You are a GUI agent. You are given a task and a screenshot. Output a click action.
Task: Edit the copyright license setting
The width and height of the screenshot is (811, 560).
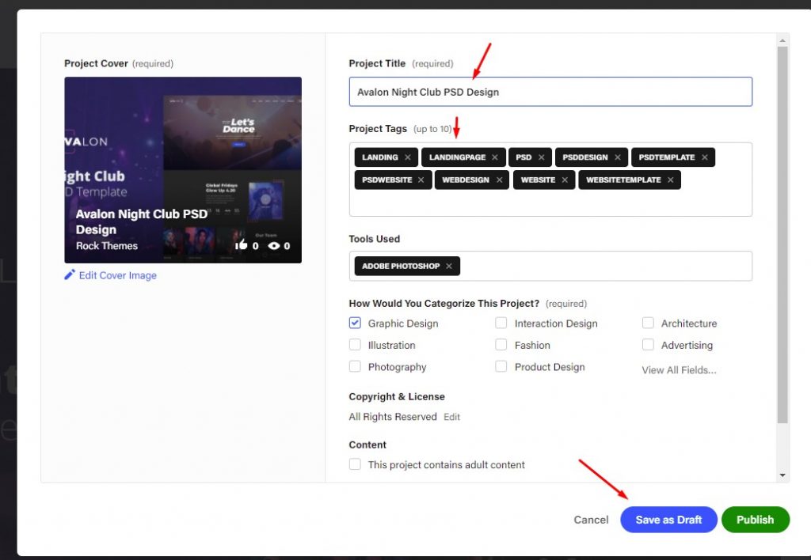click(451, 417)
